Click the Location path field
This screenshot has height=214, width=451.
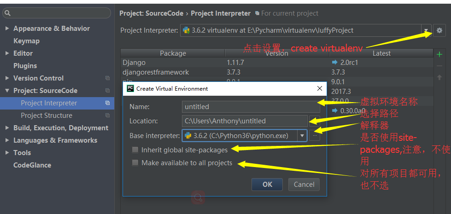click(x=245, y=121)
